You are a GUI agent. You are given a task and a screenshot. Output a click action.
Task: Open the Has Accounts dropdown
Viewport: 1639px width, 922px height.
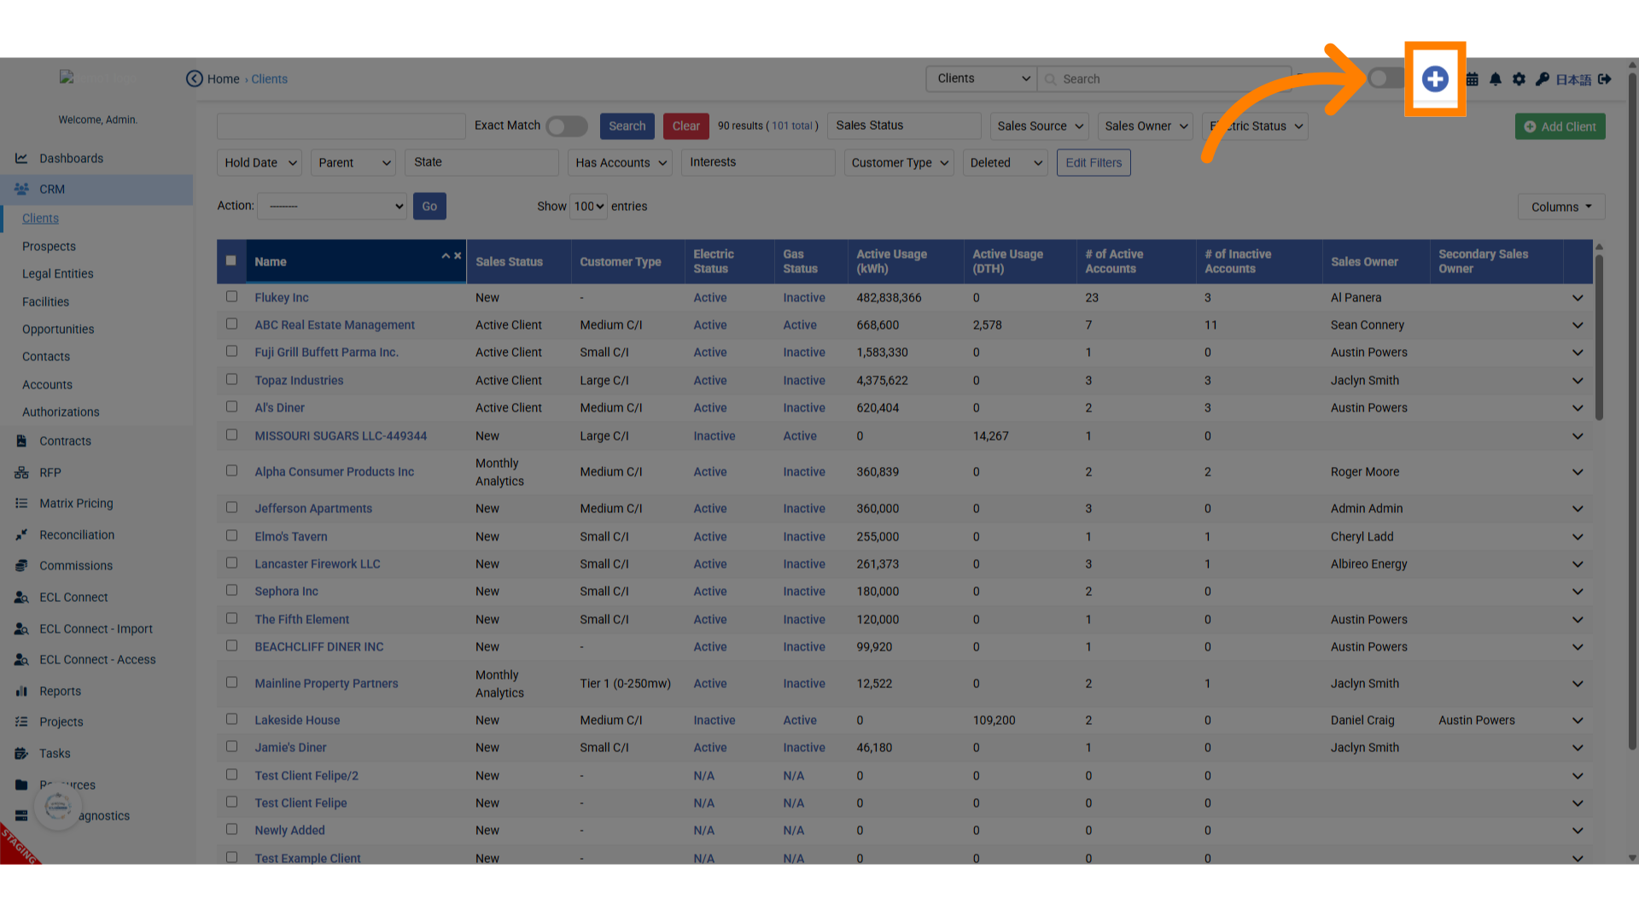620,162
